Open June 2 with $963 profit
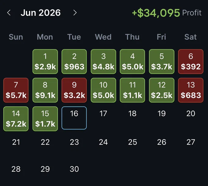Screen dimensions: 208x186 (x=74, y=61)
